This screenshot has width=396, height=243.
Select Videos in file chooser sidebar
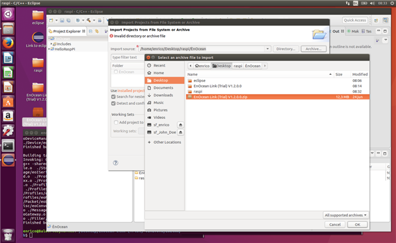coord(164,118)
